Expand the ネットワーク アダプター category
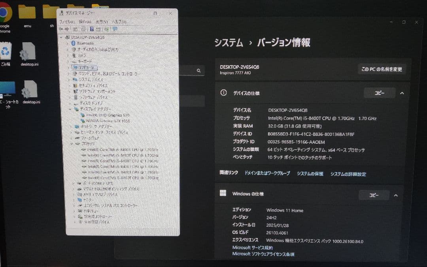427x267 pixels. coord(71,126)
